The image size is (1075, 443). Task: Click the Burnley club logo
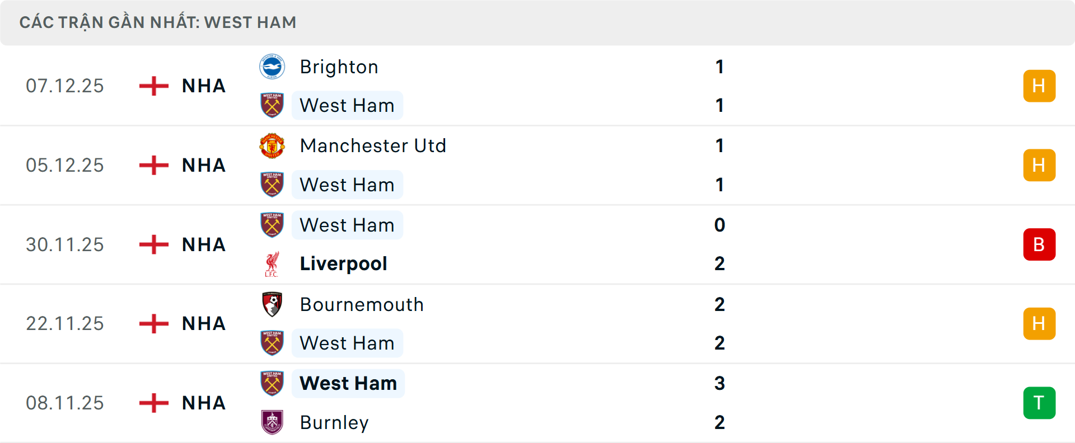click(272, 423)
